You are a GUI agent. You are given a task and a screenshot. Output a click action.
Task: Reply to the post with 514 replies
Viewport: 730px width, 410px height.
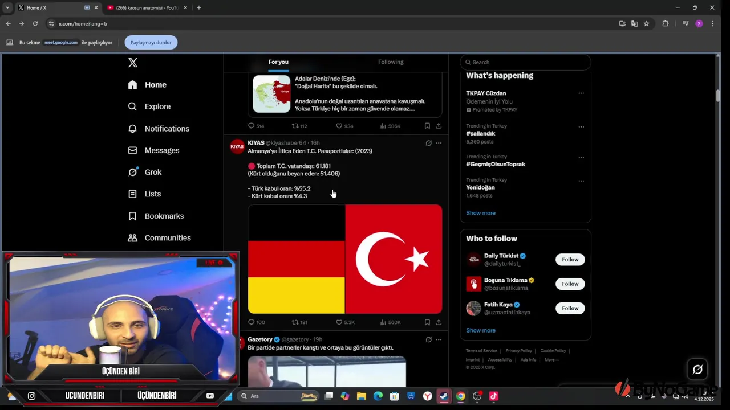[256, 126]
